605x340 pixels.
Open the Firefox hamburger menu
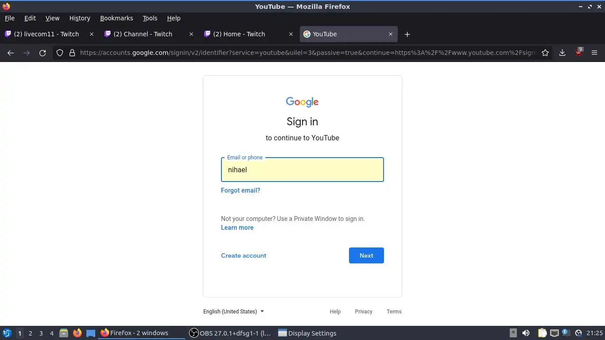pyautogui.click(x=594, y=53)
